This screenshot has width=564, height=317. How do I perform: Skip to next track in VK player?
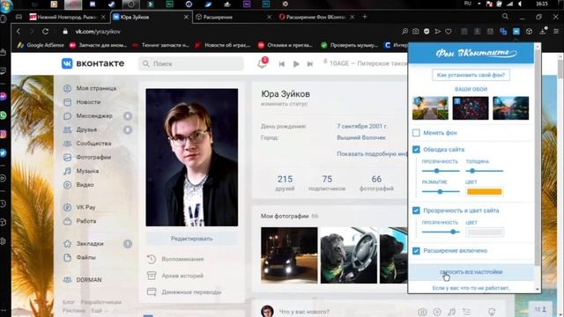[x=309, y=64]
